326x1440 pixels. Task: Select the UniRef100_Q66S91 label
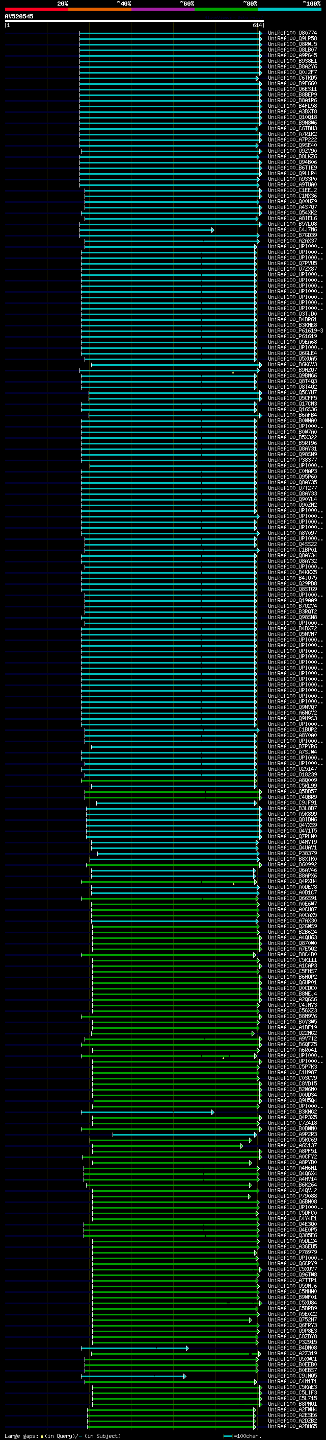[x=292, y=899]
